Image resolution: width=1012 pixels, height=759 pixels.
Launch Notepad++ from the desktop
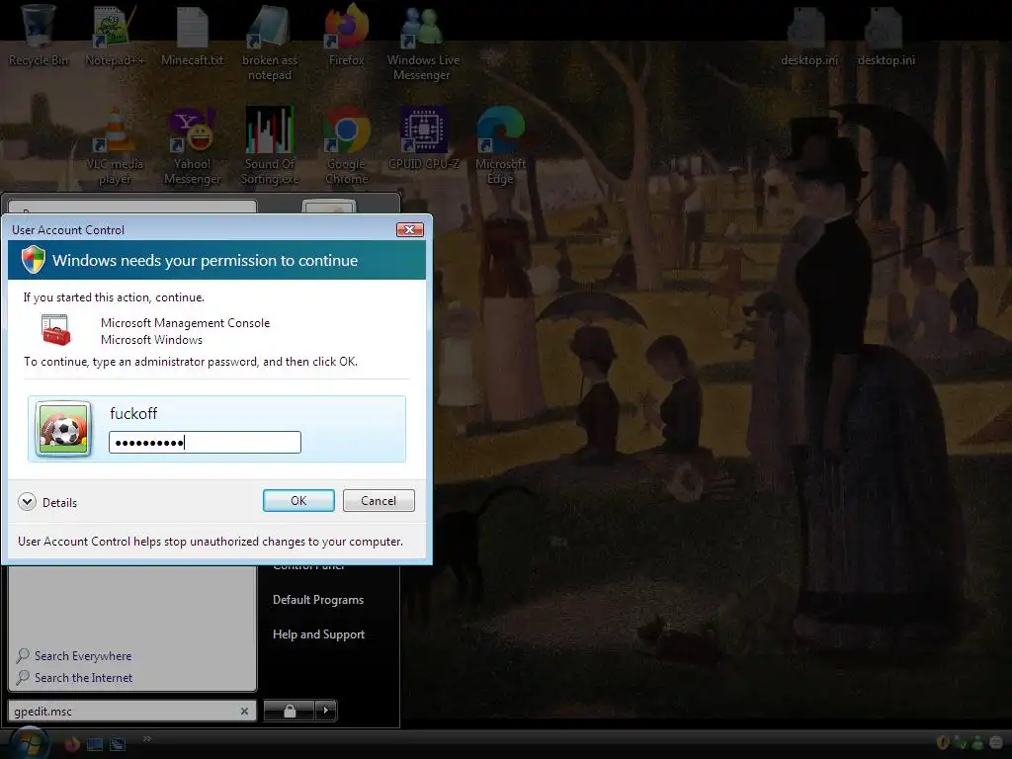pos(115,36)
